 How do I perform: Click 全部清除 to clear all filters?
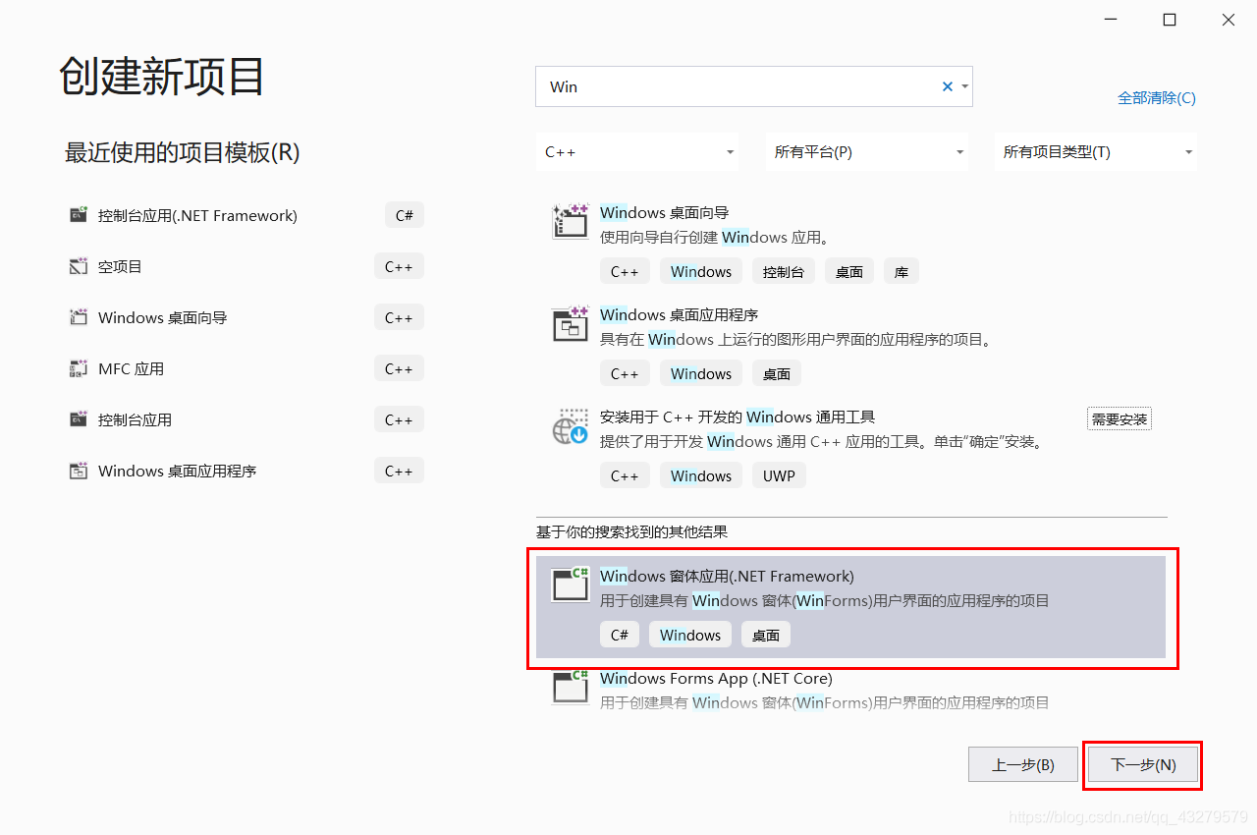tap(1157, 98)
